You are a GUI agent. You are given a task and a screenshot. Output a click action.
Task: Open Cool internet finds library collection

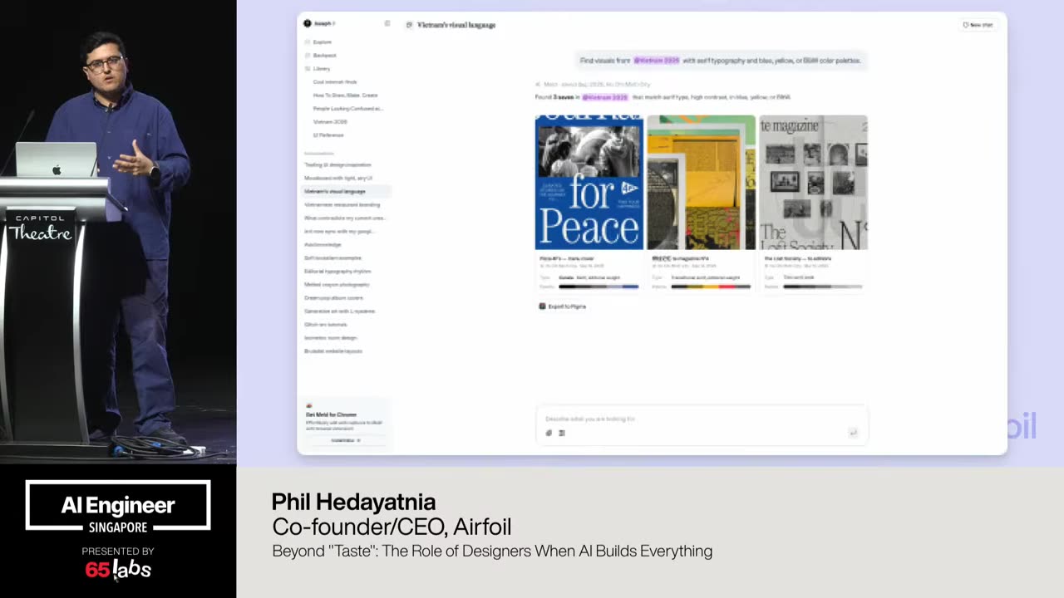tap(335, 81)
